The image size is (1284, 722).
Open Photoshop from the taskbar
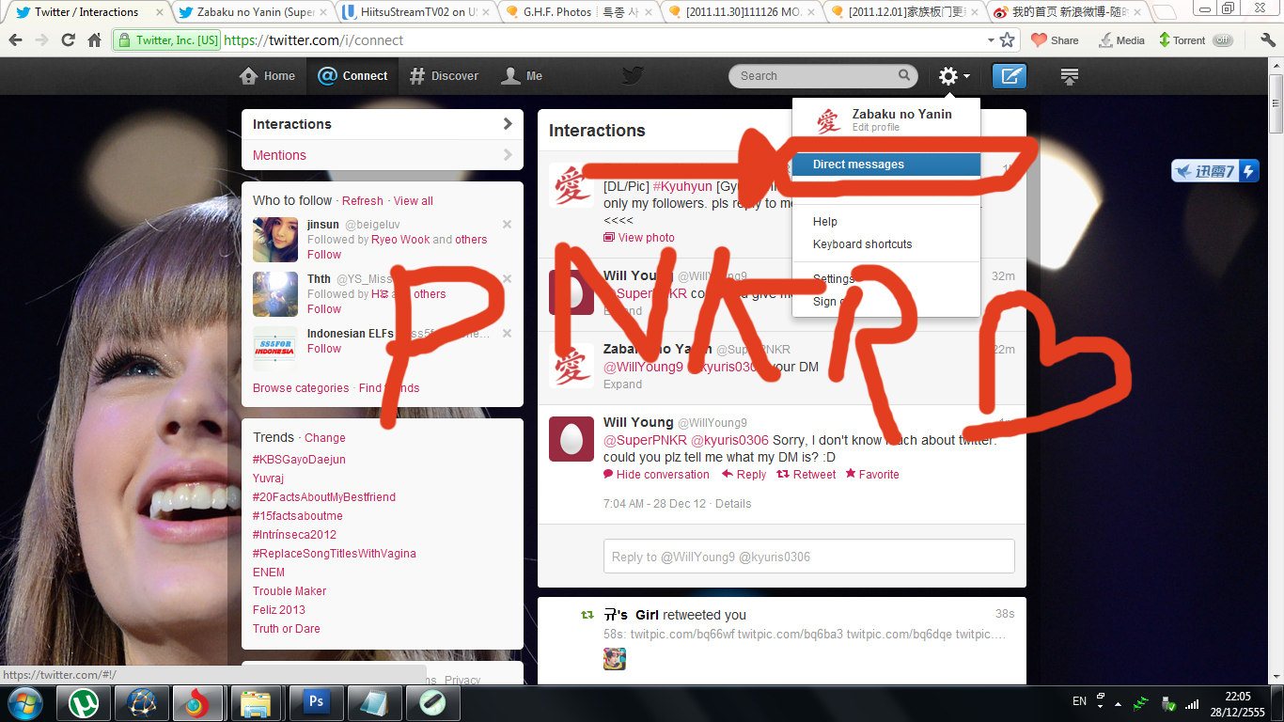316,703
